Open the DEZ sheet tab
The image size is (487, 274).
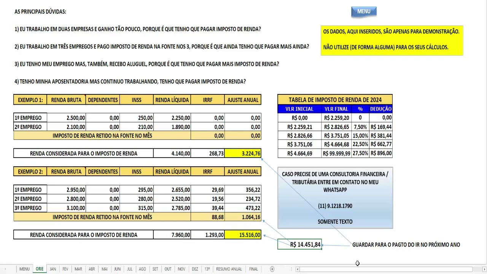[195, 269]
